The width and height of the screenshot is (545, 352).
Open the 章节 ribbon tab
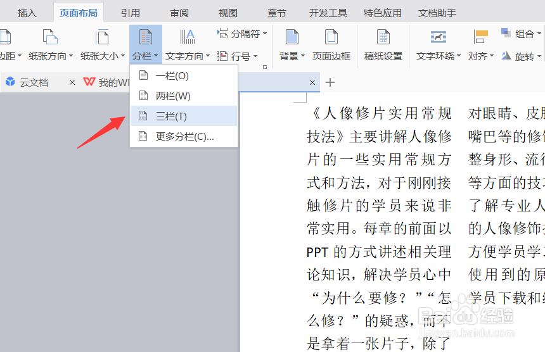click(277, 13)
